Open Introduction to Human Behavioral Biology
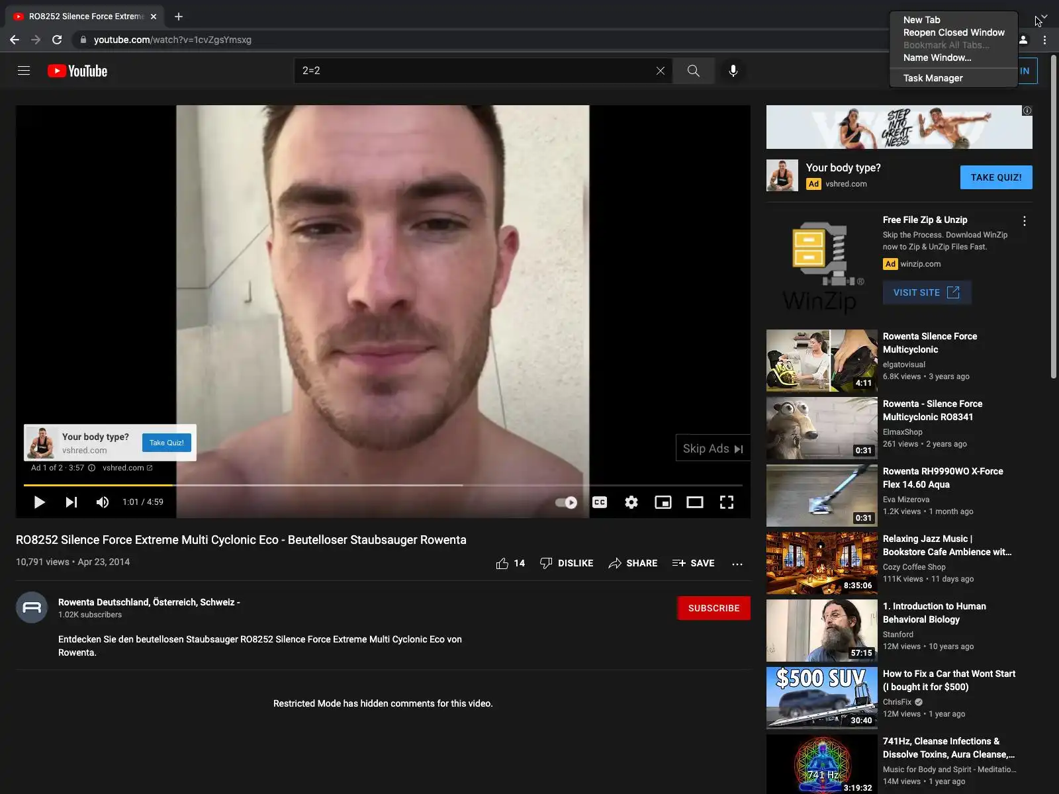This screenshot has height=794, width=1059. tap(935, 613)
